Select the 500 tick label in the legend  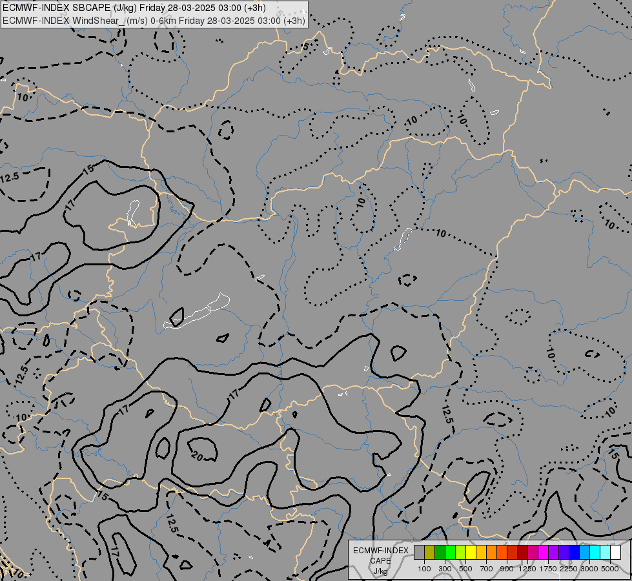click(x=465, y=569)
